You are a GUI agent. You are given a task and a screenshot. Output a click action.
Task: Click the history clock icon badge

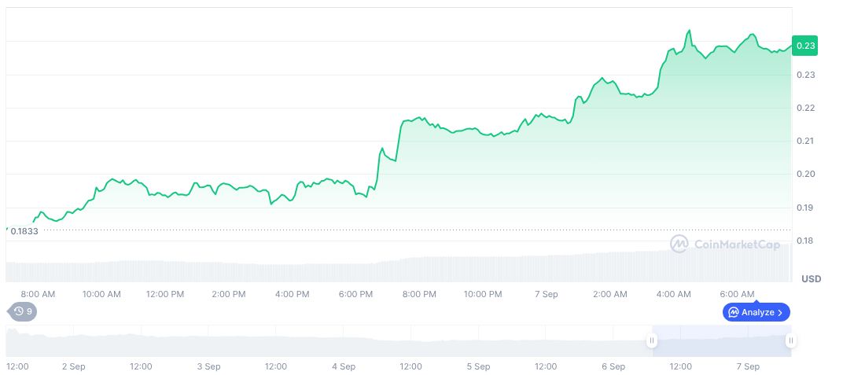click(19, 311)
